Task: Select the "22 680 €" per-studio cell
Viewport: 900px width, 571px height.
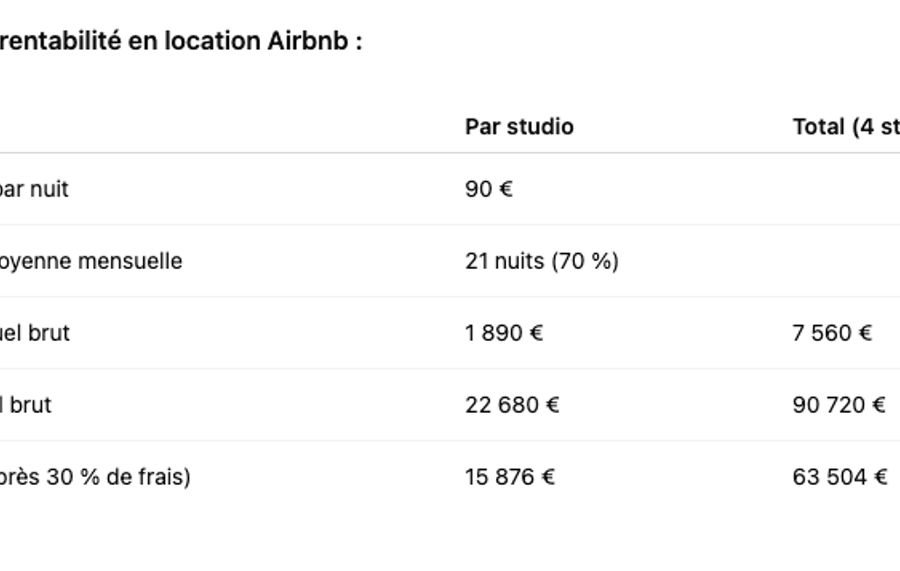Action: tap(512, 405)
